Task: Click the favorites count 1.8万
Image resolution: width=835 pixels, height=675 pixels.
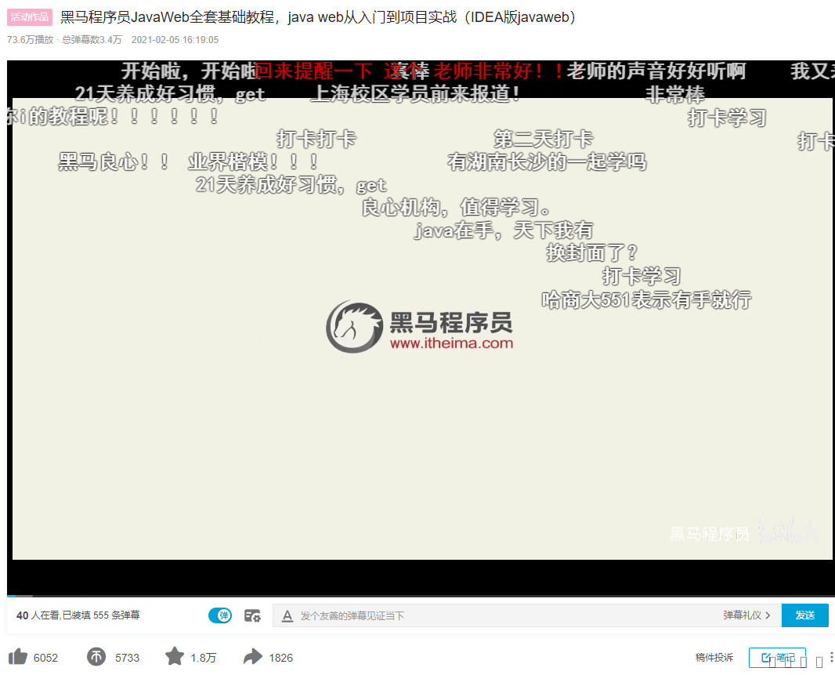Action: pyautogui.click(x=204, y=658)
